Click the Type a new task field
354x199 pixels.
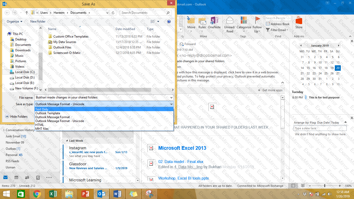pos(320,128)
